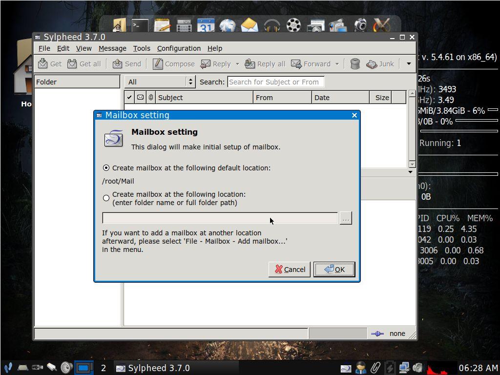500x375 pixels.
Task: Open the Message menu
Action: click(x=112, y=48)
